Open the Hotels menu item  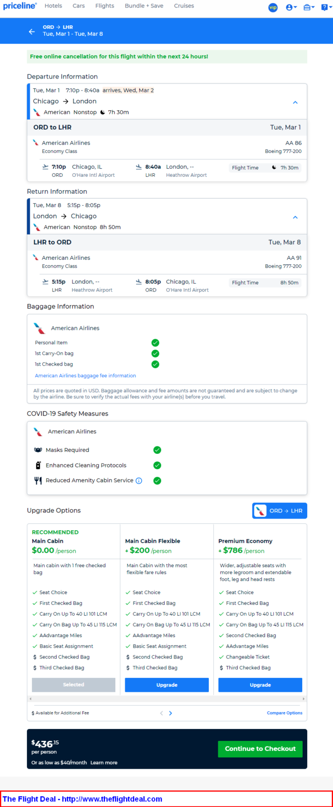[53, 6]
